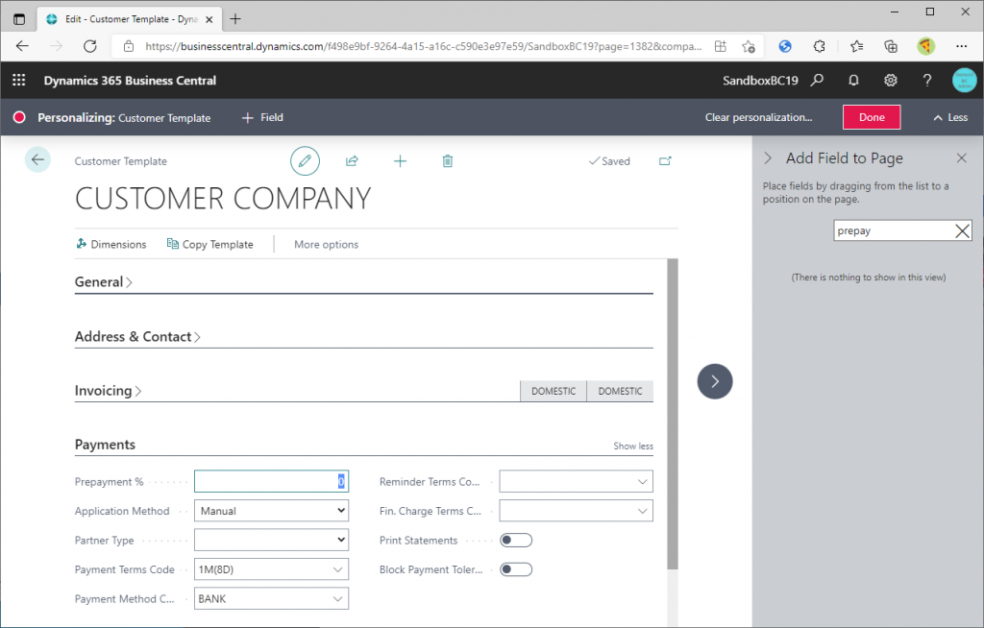
Task: Open the browser favorites star list
Action: coord(856,46)
